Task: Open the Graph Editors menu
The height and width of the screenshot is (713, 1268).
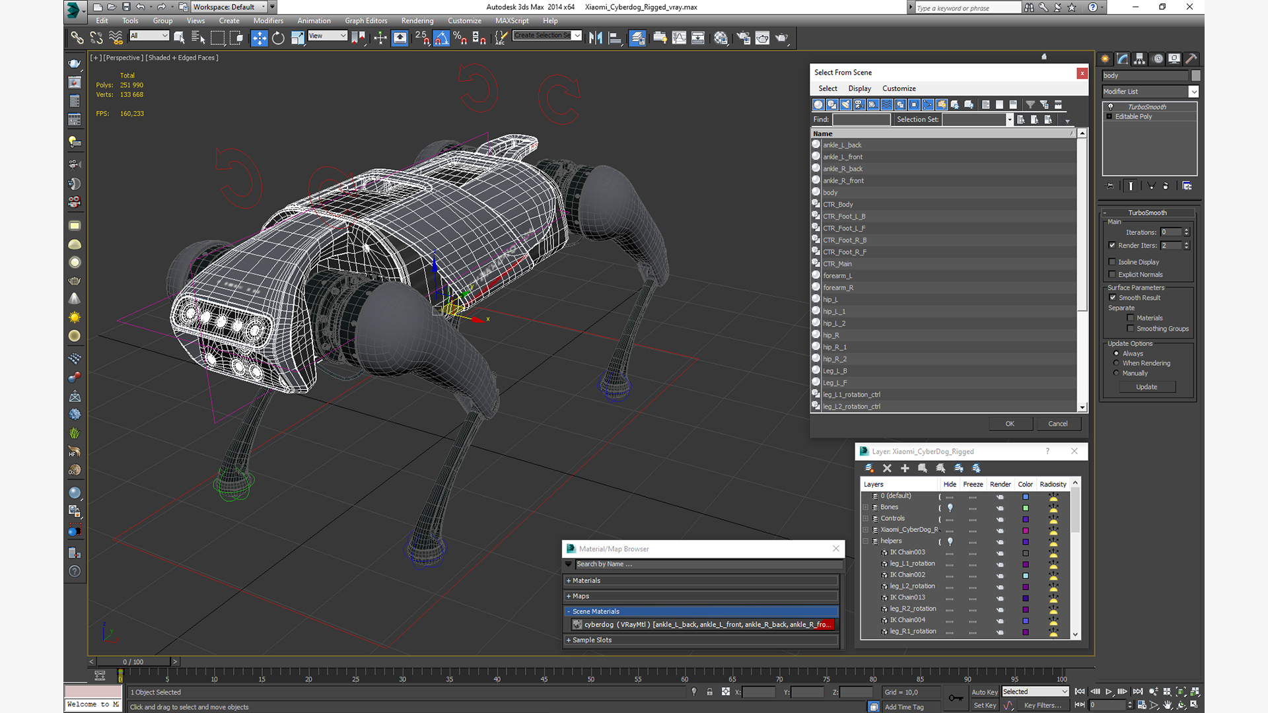Action: coord(366,20)
